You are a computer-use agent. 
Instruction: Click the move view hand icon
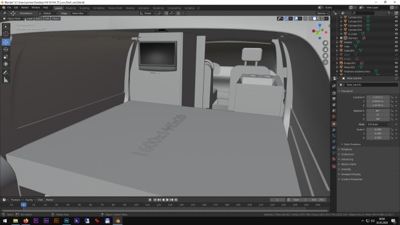click(326, 49)
